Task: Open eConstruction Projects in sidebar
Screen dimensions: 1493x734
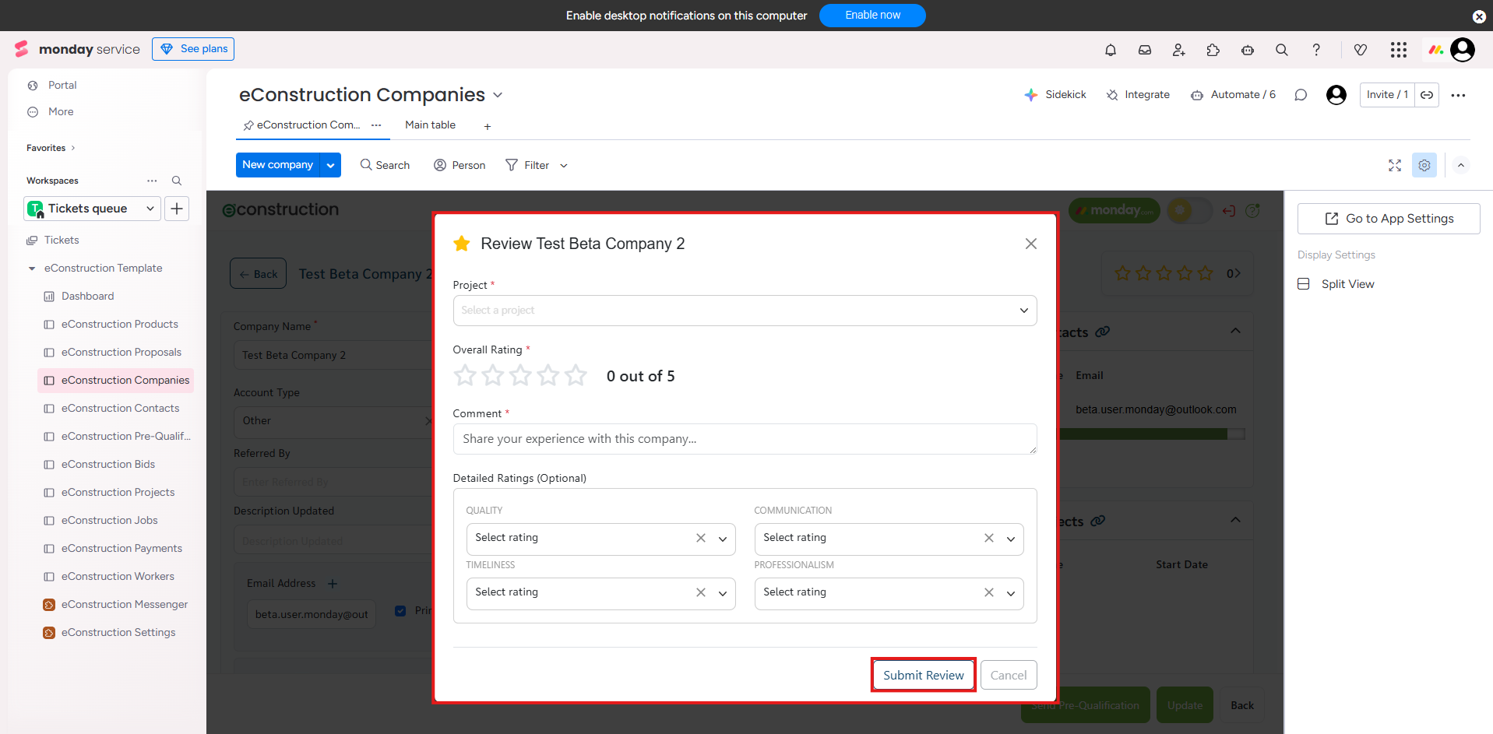Action: (118, 493)
